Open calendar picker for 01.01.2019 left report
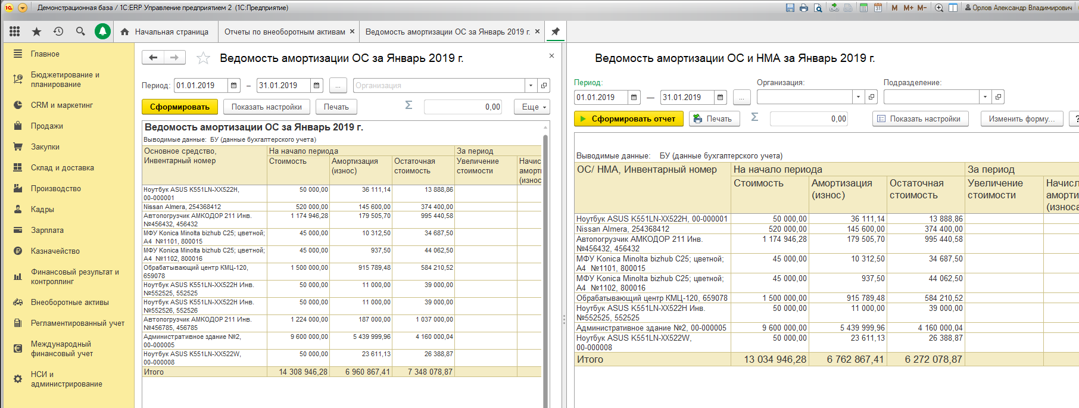 click(234, 86)
